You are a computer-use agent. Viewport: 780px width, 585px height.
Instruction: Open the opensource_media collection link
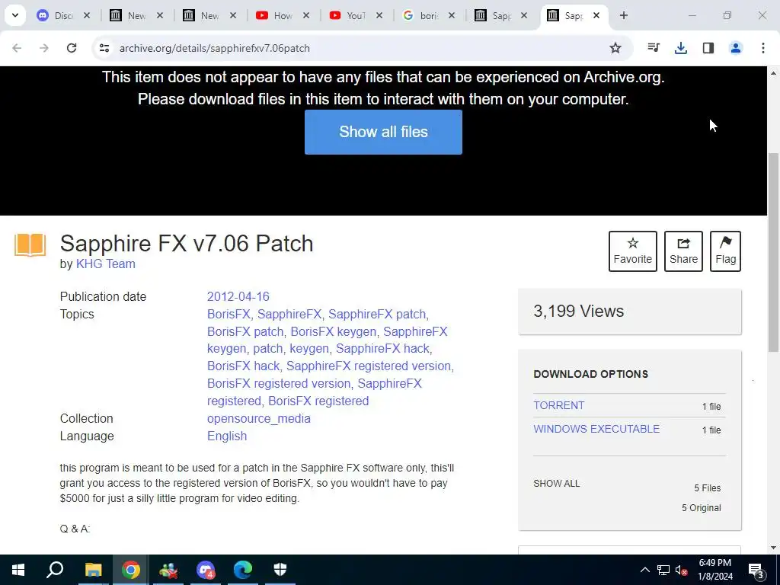[259, 418]
